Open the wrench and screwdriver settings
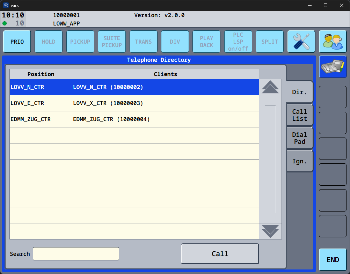350x274 pixels. [x=301, y=42]
